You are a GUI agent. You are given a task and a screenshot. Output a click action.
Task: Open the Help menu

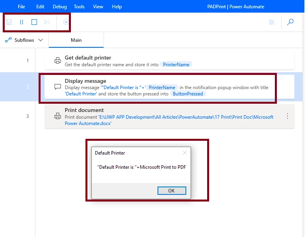tap(117, 7)
